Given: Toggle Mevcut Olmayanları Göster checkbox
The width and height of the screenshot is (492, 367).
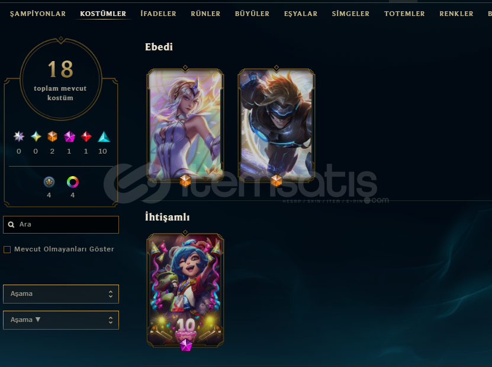Looking at the screenshot, I should pyautogui.click(x=7, y=250).
